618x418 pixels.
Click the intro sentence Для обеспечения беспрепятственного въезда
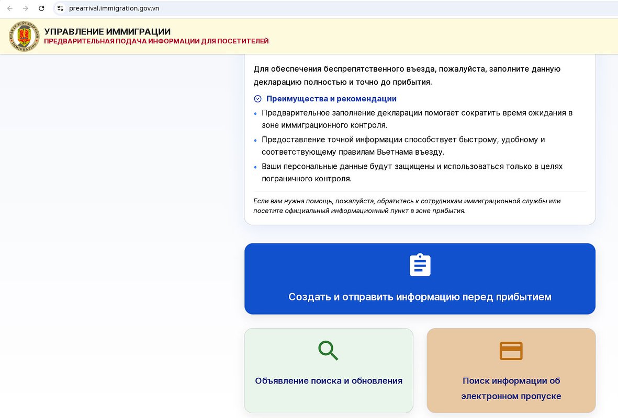pos(407,75)
